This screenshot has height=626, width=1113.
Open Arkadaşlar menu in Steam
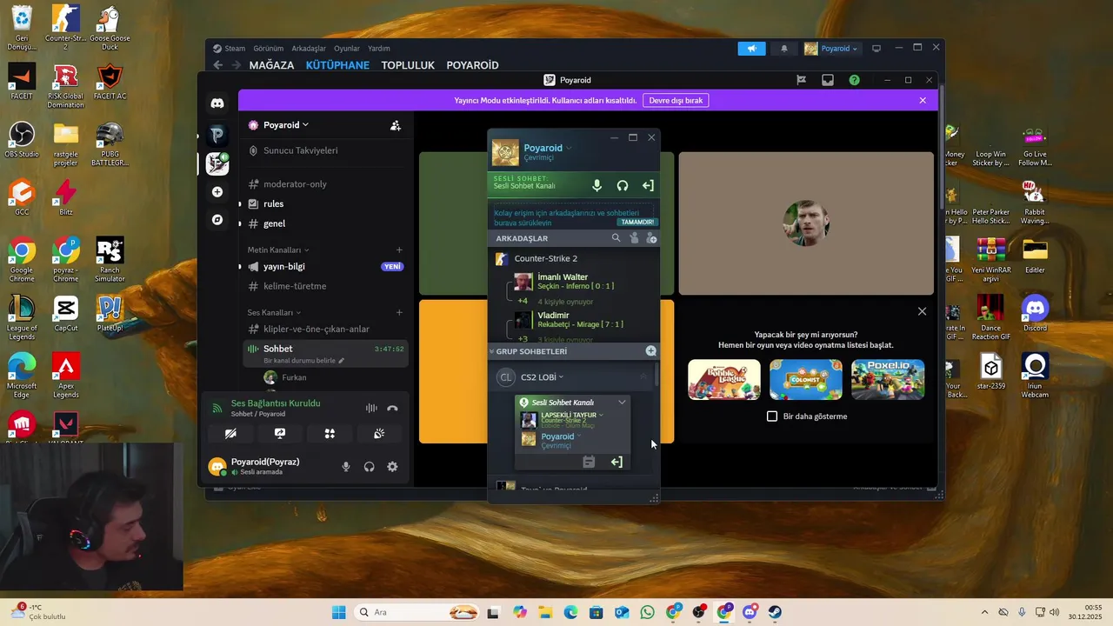[x=309, y=49]
